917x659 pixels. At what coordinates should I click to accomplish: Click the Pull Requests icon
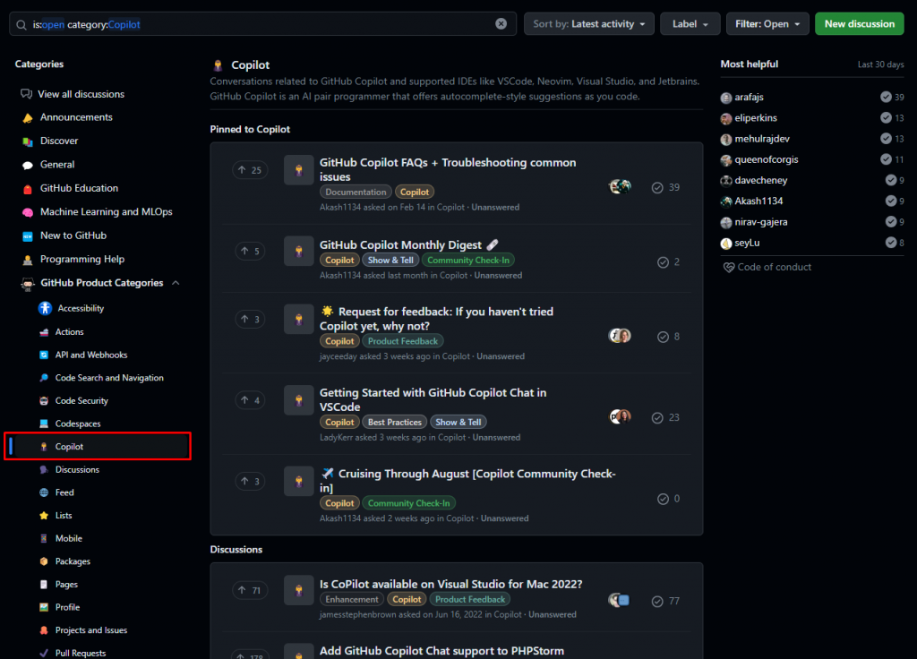pyautogui.click(x=44, y=653)
